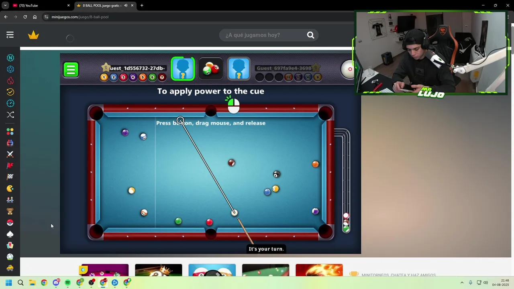
Task: Click the black 8 ball on the table
Action: click(x=276, y=174)
